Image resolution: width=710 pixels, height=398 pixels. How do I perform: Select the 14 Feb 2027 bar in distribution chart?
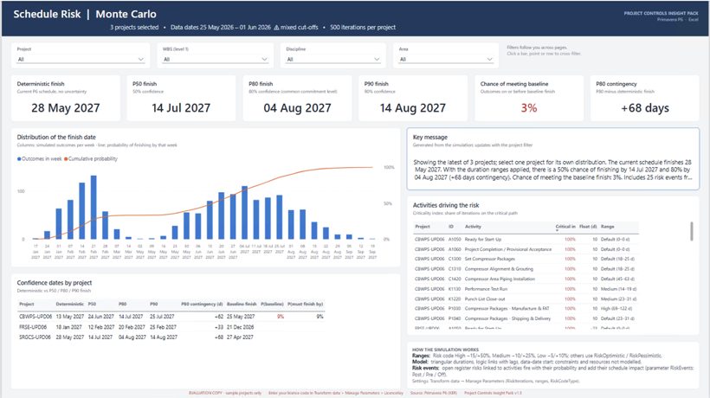tap(82, 211)
